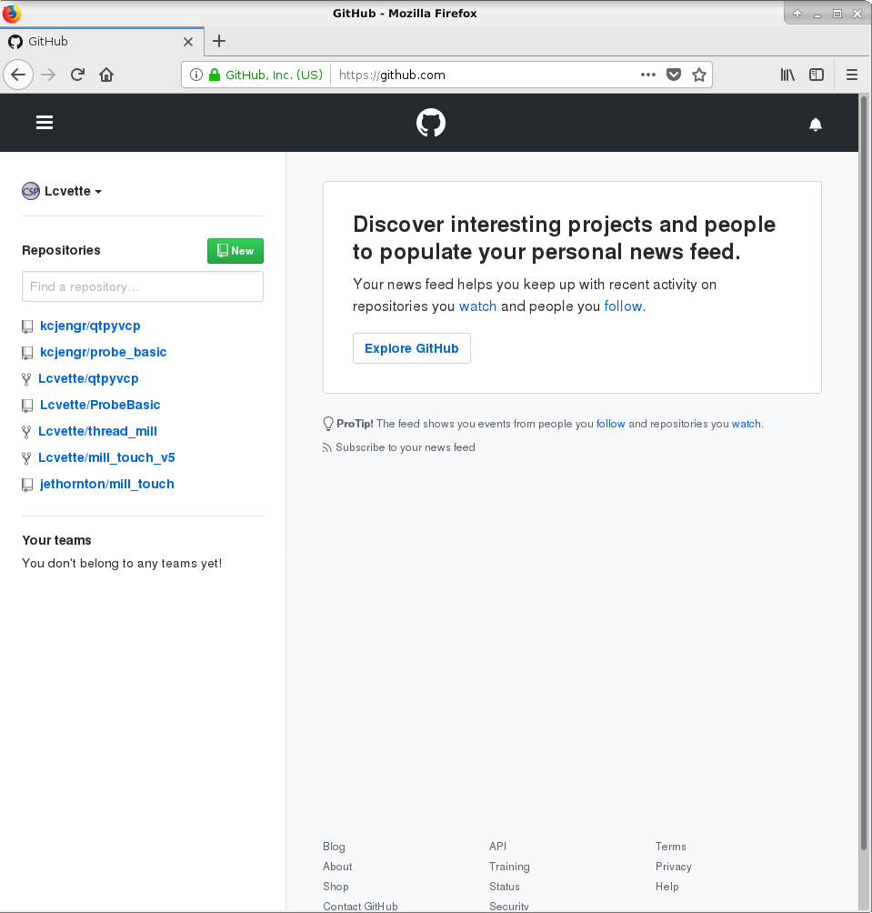Create a New repository
The height and width of the screenshot is (913, 872).
[236, 250]
